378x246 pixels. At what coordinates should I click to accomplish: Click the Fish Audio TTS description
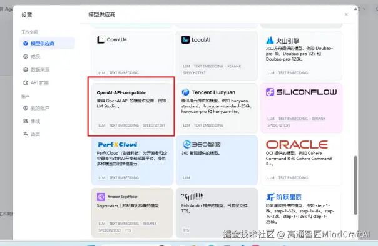pyautogui.click(x=214, y=209)
